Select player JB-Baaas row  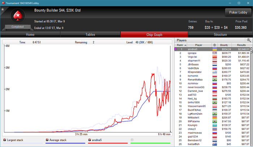[x=213, y=64]
